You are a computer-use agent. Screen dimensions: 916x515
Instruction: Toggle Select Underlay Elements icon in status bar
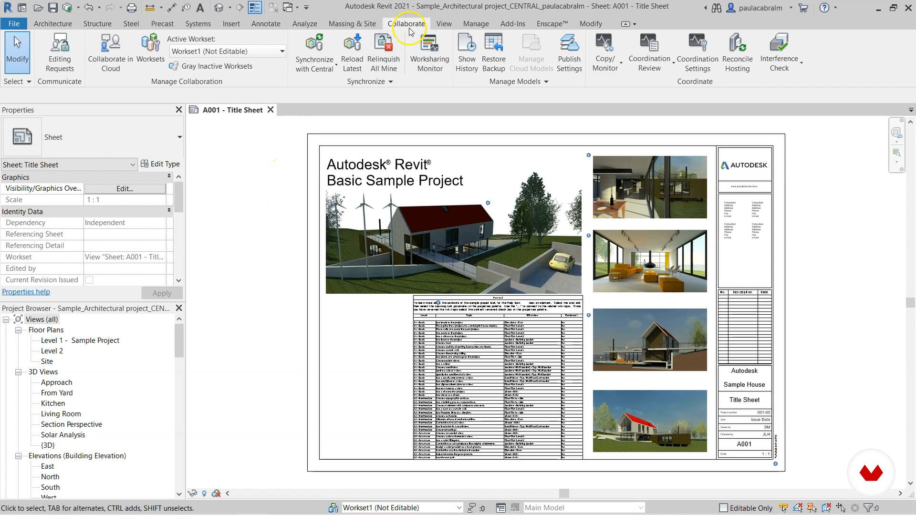coord(798,508)
